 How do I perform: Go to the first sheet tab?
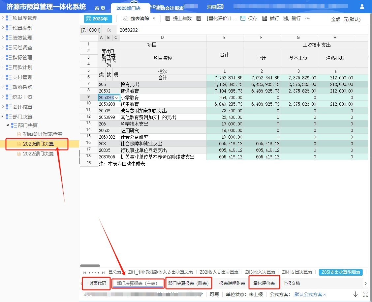pyautogui.click(x=85, y=273)
